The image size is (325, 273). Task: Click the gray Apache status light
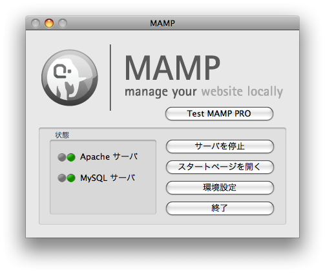pos(62,157)
